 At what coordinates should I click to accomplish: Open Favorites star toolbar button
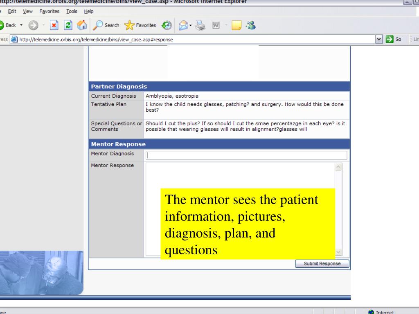coord(140,25)
